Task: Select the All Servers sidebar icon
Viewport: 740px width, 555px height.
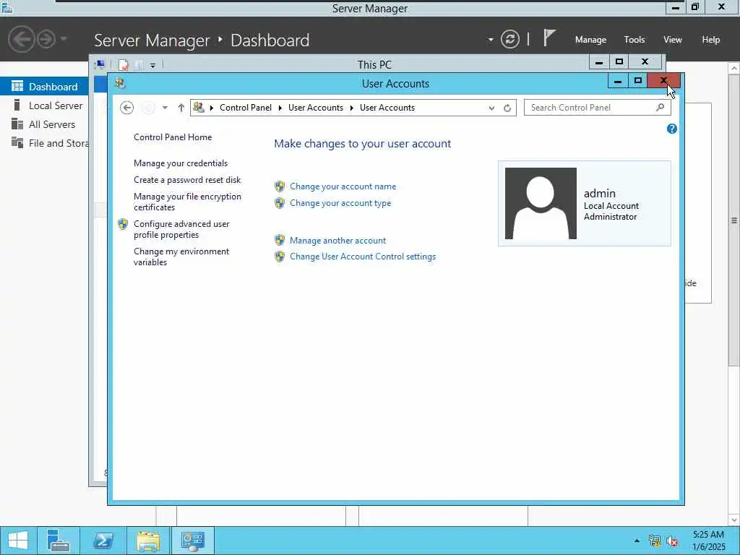Action: 17,124
